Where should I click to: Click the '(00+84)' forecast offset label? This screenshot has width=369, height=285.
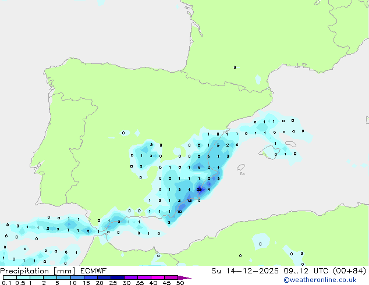349,271
